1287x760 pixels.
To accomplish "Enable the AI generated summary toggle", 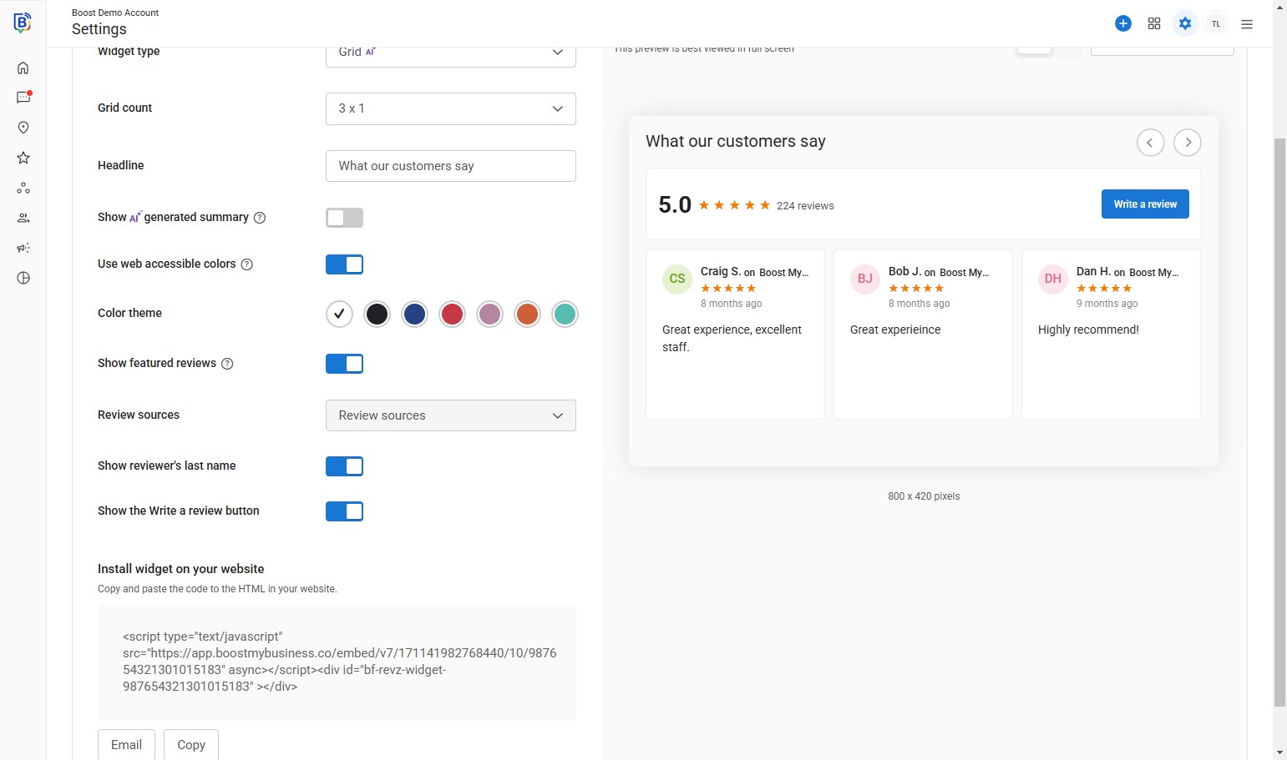I will tap(344, 218).
